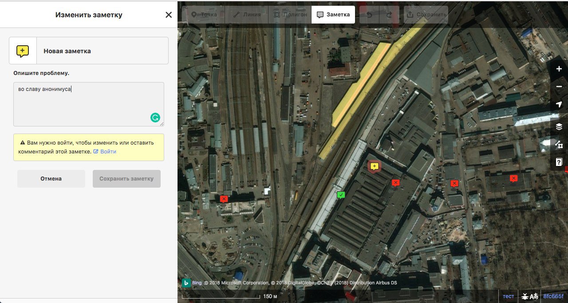The height and width of the screenshot is (303, 568).
Task: Click the imagery attribution text starting © 2018 Microsoft
Action: (300, 283)
